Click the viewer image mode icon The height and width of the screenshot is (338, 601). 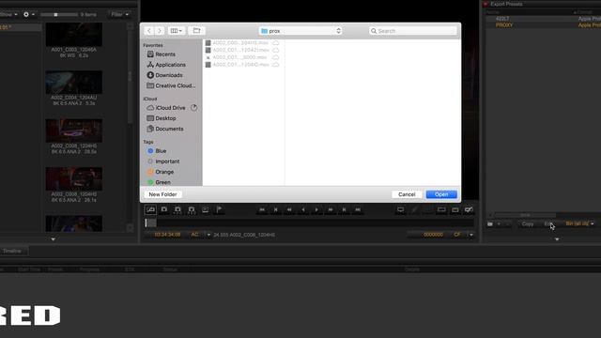[150, 209]
